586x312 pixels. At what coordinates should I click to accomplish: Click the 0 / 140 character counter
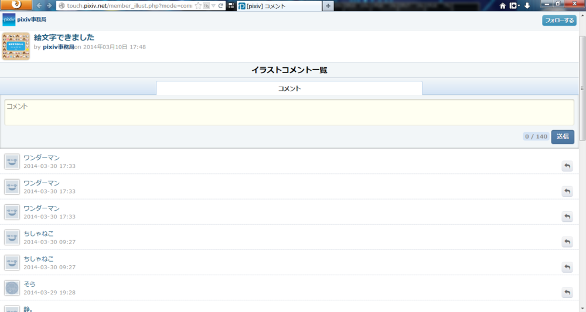point(536,136)
